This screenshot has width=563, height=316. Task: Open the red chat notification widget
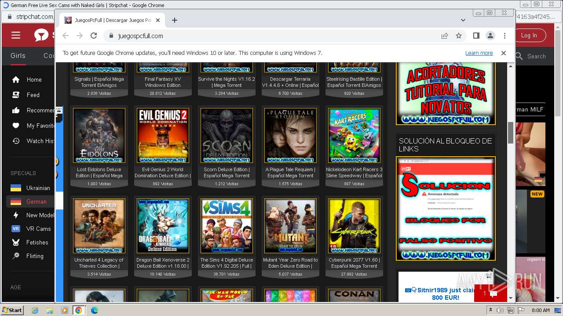[x=490, y=293]
